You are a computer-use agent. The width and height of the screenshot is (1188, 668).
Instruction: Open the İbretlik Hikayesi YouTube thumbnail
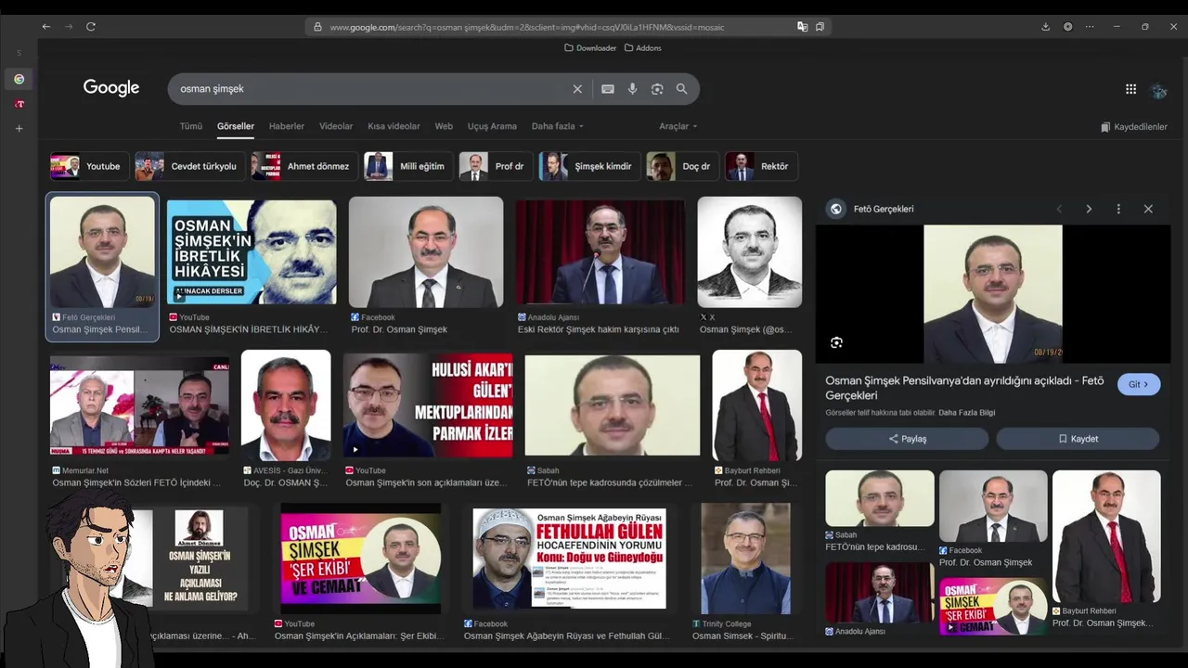click(x=252, y=252)
